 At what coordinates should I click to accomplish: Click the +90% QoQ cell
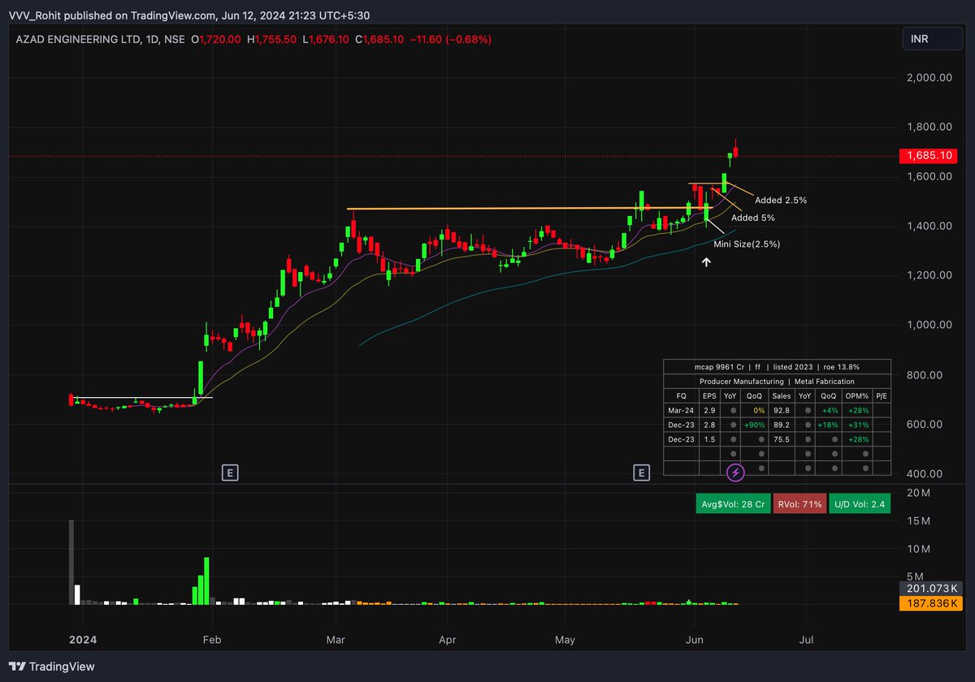[755, 425]
